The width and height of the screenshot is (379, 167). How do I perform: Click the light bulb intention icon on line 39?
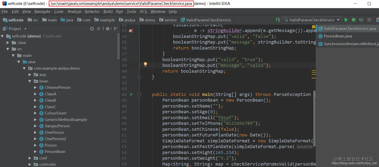click(145, 64)
